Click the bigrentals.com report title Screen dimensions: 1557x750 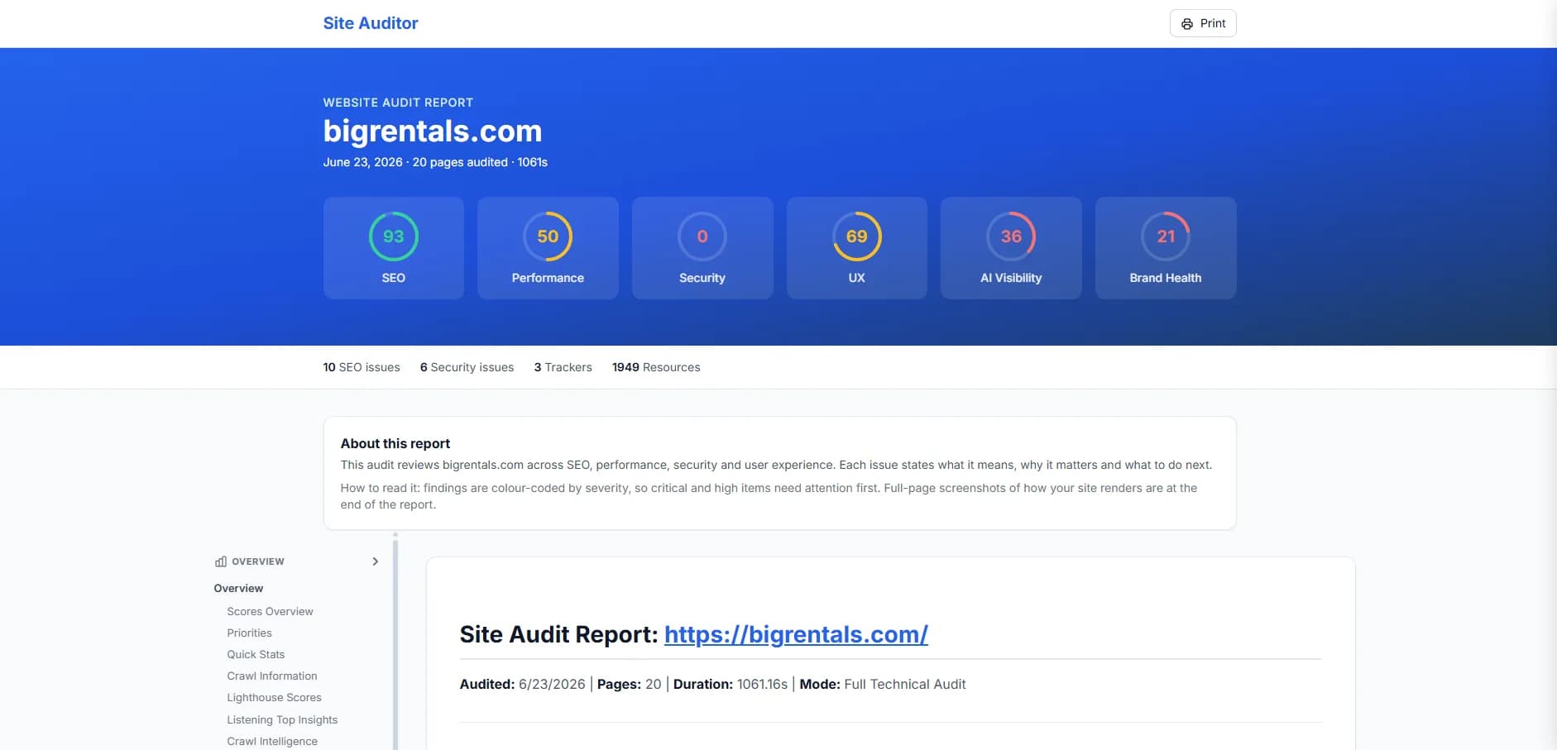click(x=433, y=131)
